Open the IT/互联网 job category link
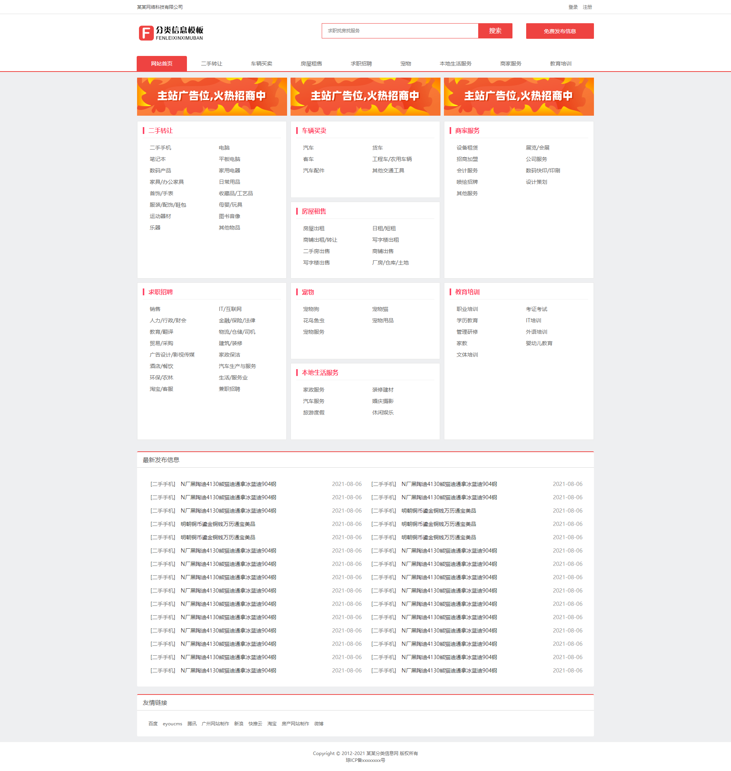The width and height of the screenshot is (731, 771). coord(230,309)
